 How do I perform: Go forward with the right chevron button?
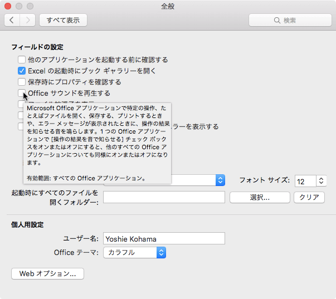(28, 20)
